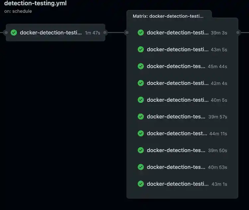This screenshot has height=210, width=249.
Task: Click success check icon of the 44m 11s job
Action: [141, 133]
